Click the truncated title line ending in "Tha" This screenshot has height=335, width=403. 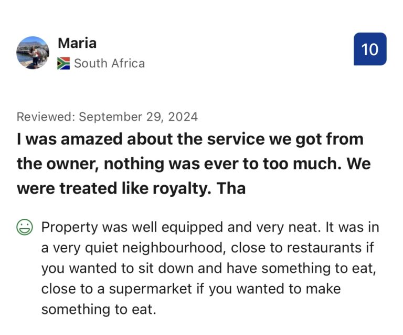(131, 188)
